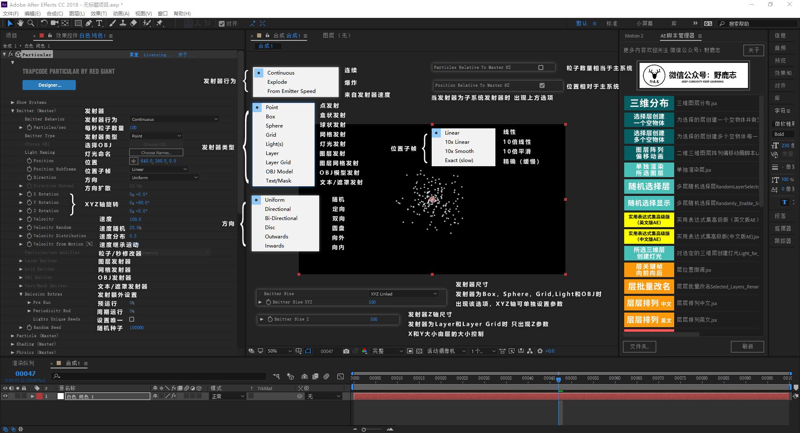Select the Horizontal Type tool

99,24
